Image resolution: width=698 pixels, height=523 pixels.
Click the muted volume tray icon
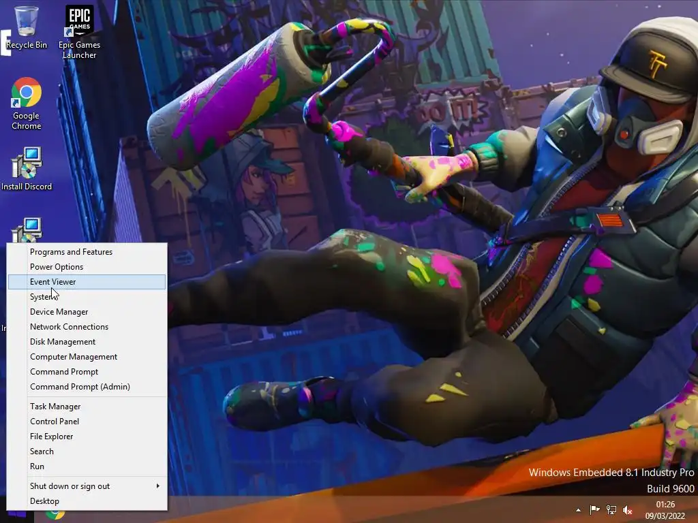(627, 510)
